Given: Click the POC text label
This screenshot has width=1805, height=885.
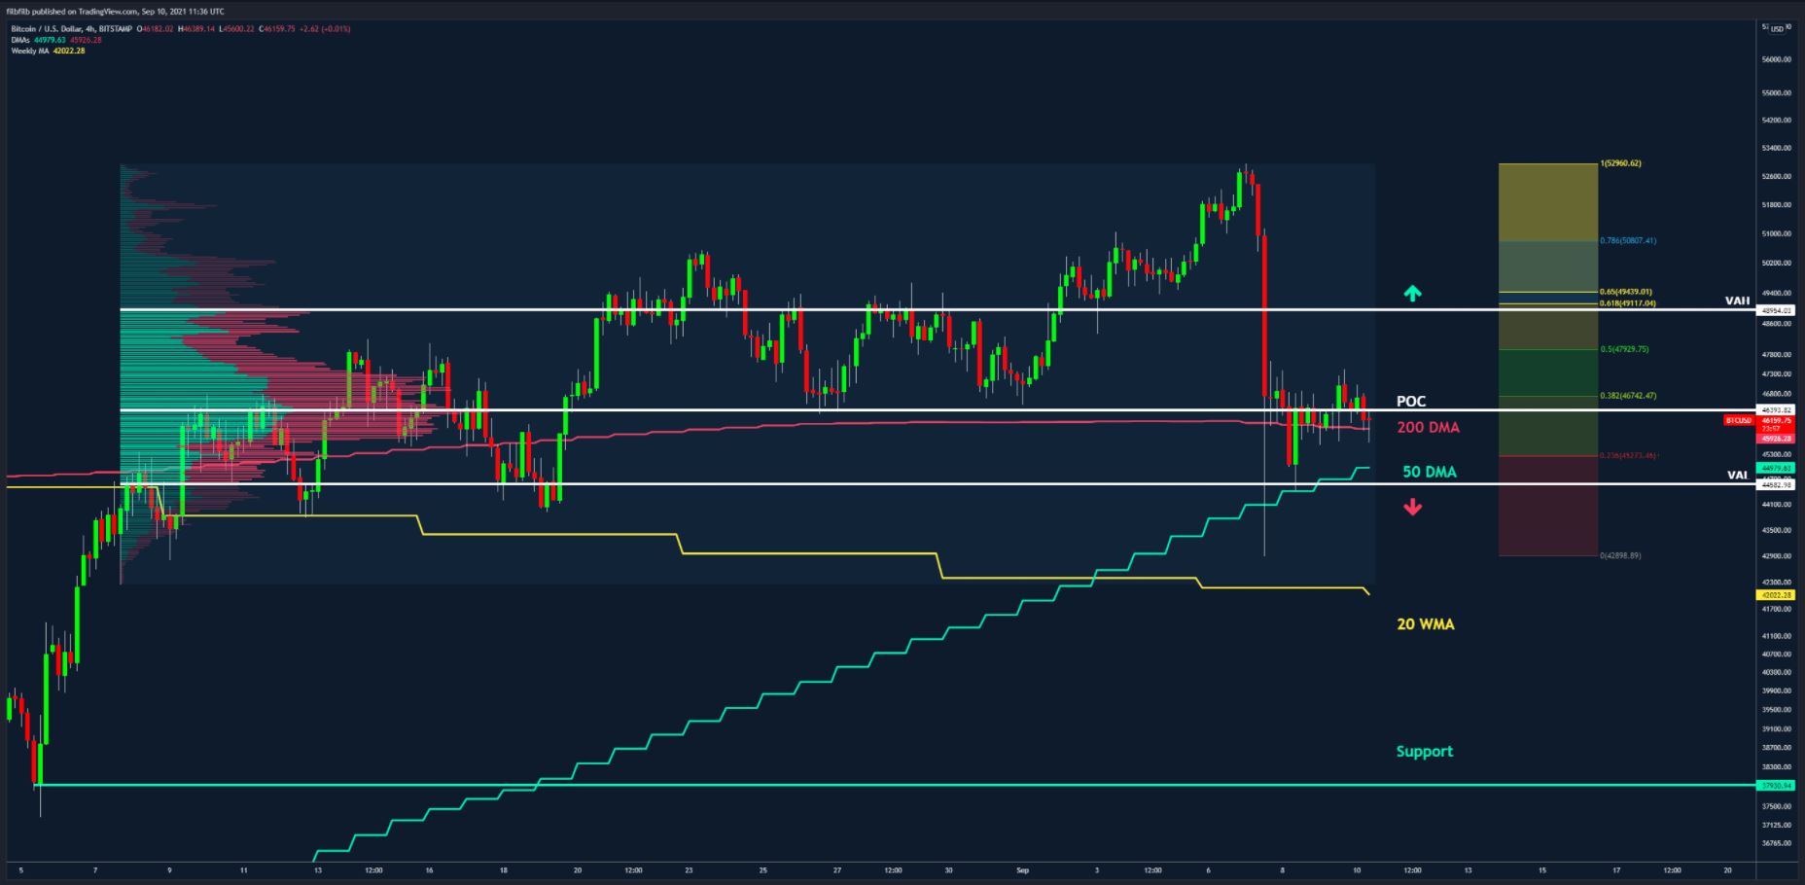Looking at the screenshot, I should click(x=1410, y=402).
